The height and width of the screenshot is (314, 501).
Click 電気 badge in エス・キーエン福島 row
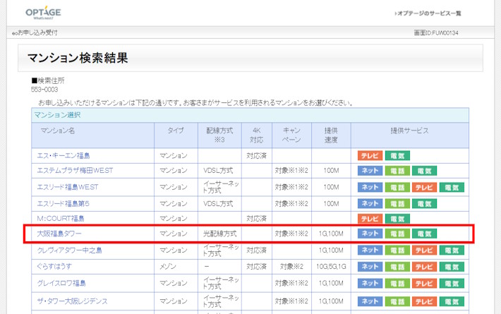point(397,155)
